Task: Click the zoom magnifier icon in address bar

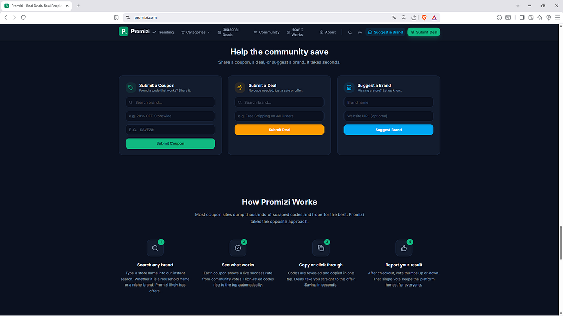Action: (404, 17)
